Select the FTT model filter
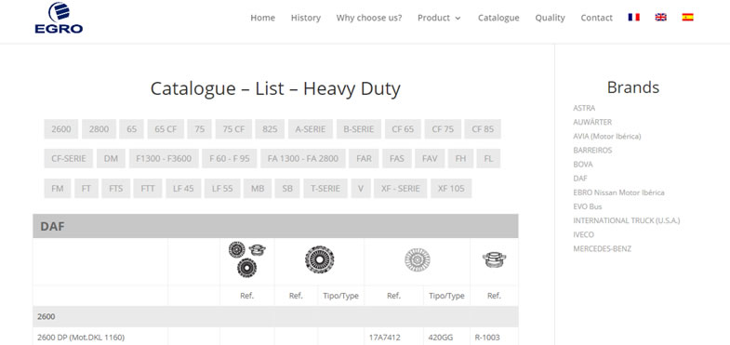 pos(148,189)
